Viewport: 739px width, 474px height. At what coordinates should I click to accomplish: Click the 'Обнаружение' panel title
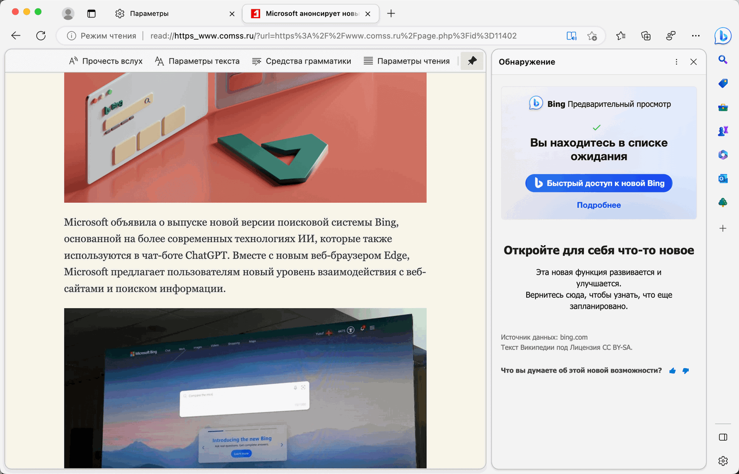click(527, 62)
